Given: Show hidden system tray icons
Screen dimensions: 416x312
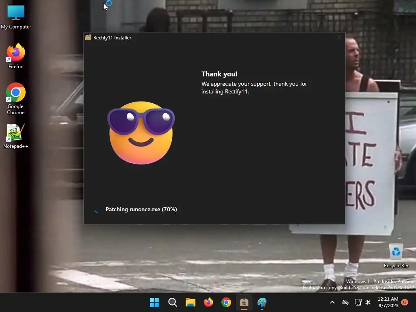Looking at the screenshot, I should (x=332, y=302).
